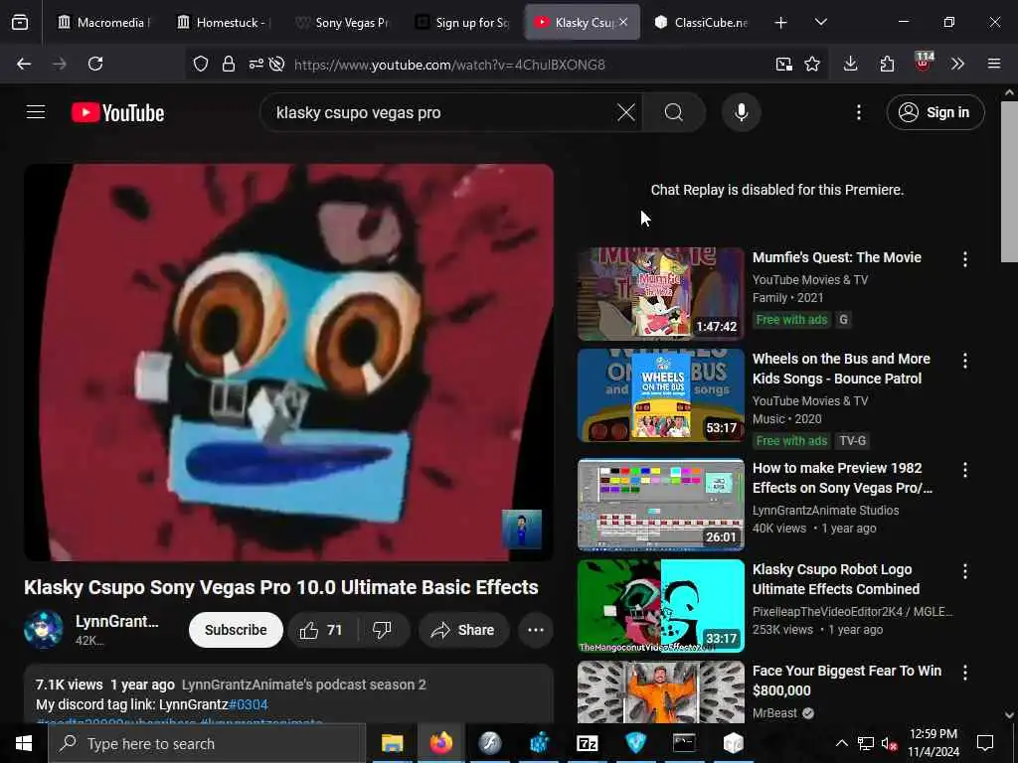Open a new browser tab

(781, 23)
